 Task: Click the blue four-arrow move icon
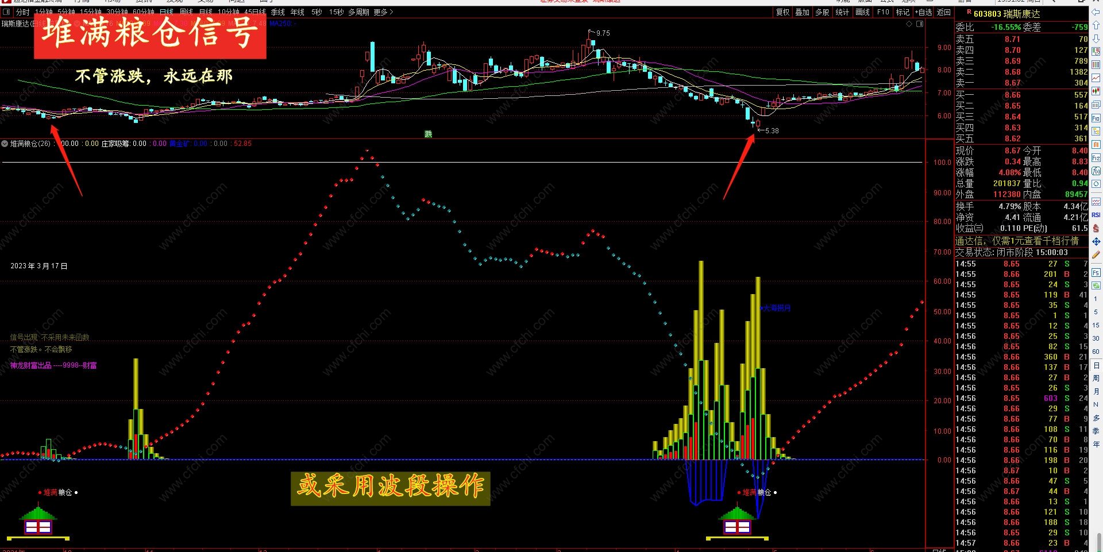click(x=1096, y=242)
